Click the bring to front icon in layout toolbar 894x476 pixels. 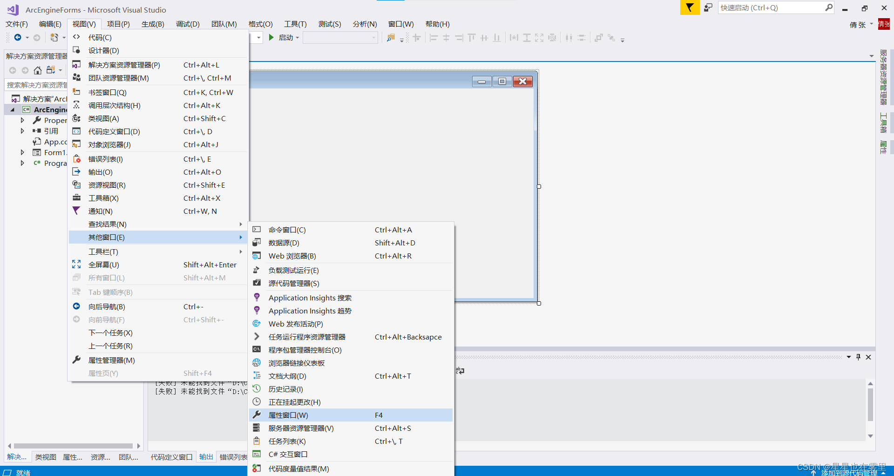click(598, 38)
